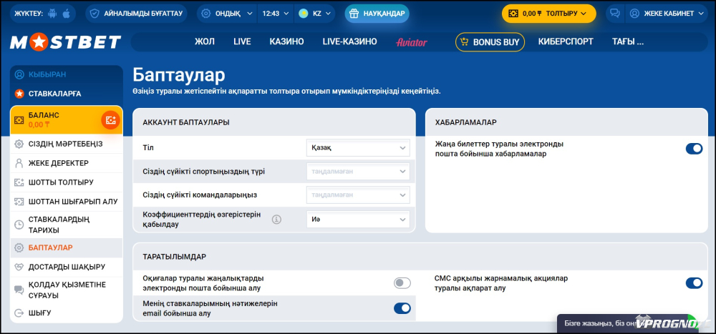Click the logout arrow icon next to Шығу
The width and height of the screenshot is (716, 334).
(19, 313)
